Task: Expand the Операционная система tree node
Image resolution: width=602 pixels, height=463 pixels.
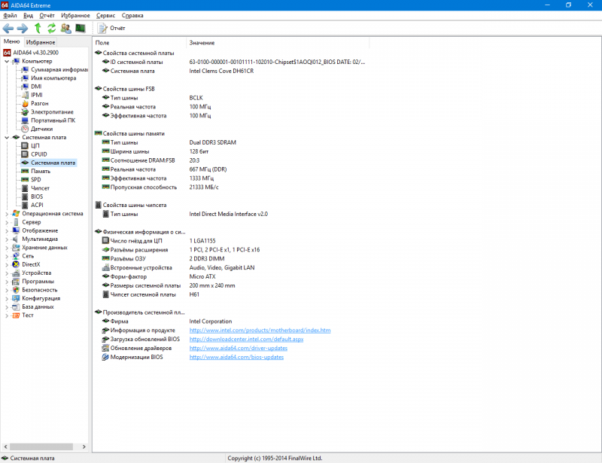Action: pos(7,213)
